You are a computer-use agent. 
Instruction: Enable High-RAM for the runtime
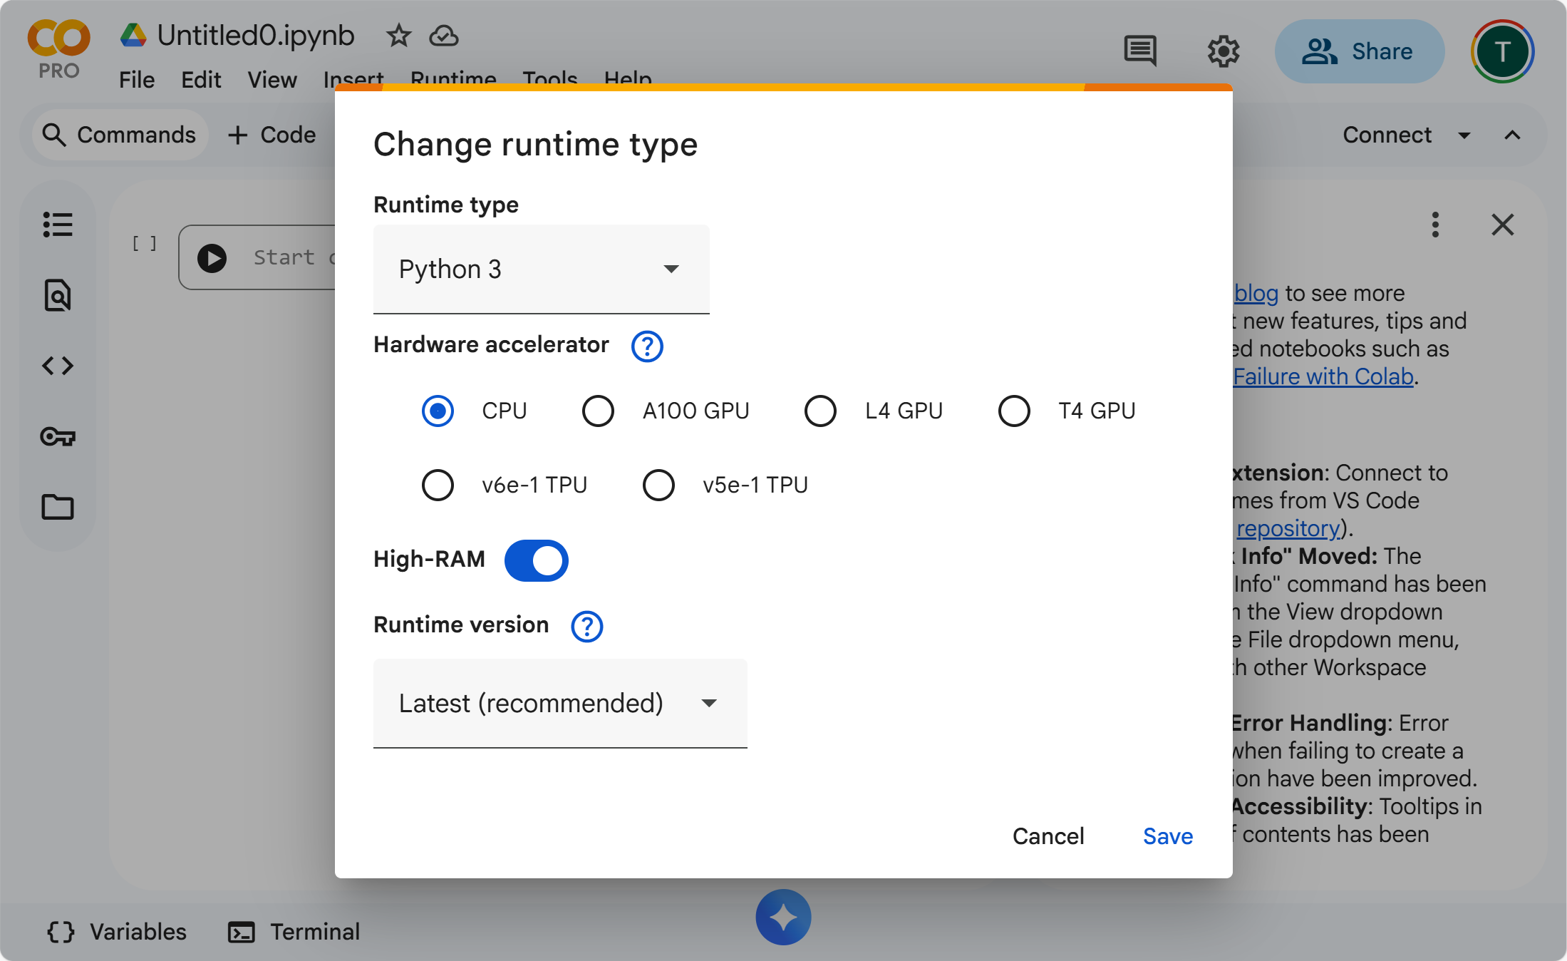pyautogui.click(x=536, y=560)
